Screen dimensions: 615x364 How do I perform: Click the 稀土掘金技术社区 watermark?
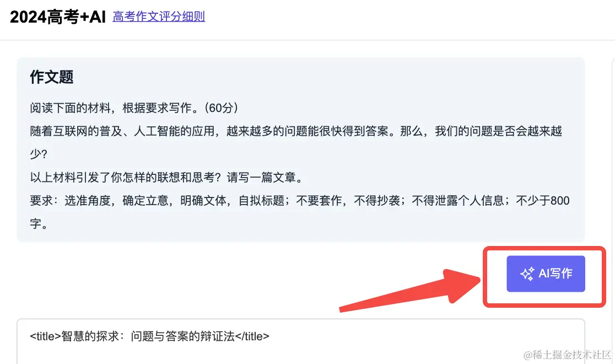tap(567, 355)
